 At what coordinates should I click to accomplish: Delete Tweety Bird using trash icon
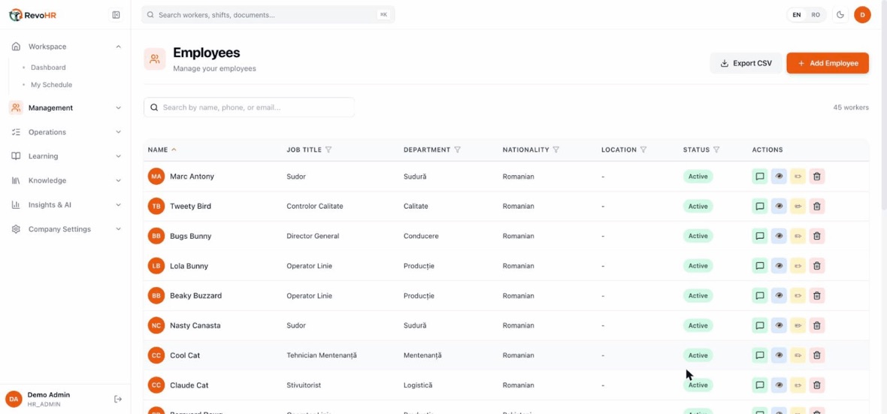tap(817, 207)
